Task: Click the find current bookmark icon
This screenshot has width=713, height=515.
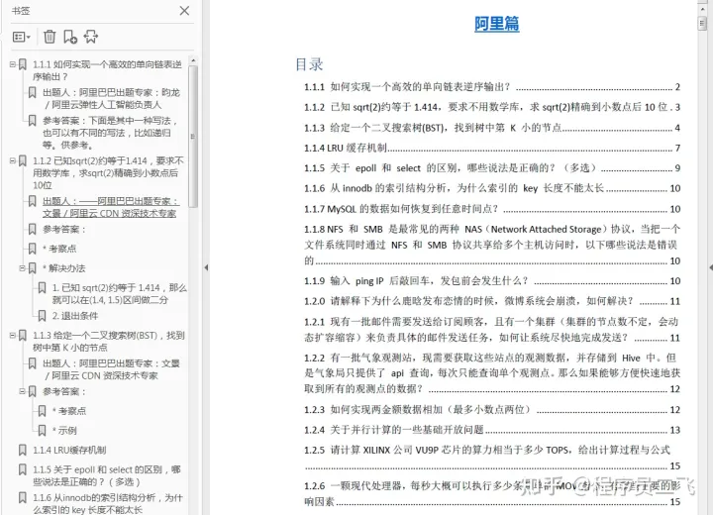Action: pyautogui.click(x=90, y=37)
